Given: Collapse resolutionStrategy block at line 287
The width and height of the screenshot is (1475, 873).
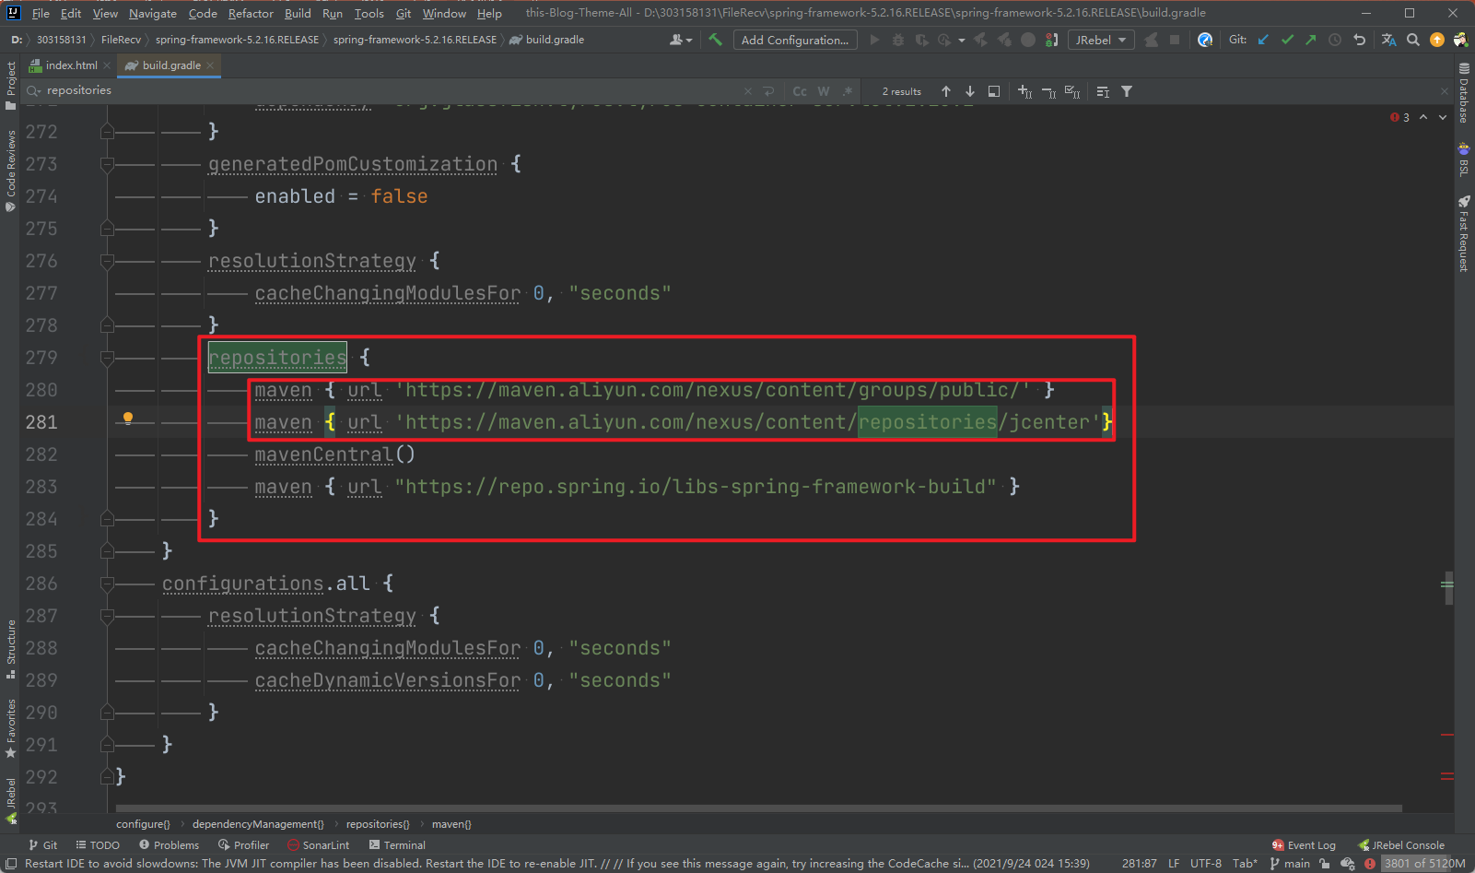Looking at the screenshot, I should [107, 616].
